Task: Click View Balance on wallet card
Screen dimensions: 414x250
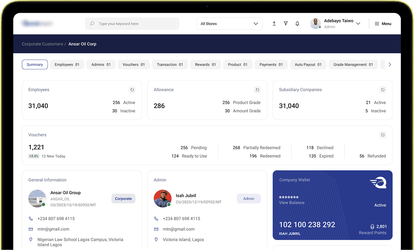Action: pos(292,203)
